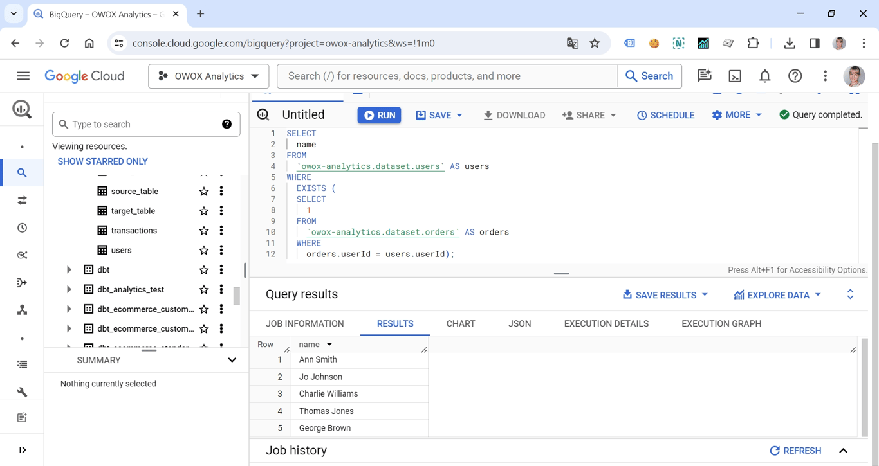Open the release notes sidebar icon

point(22,418)
